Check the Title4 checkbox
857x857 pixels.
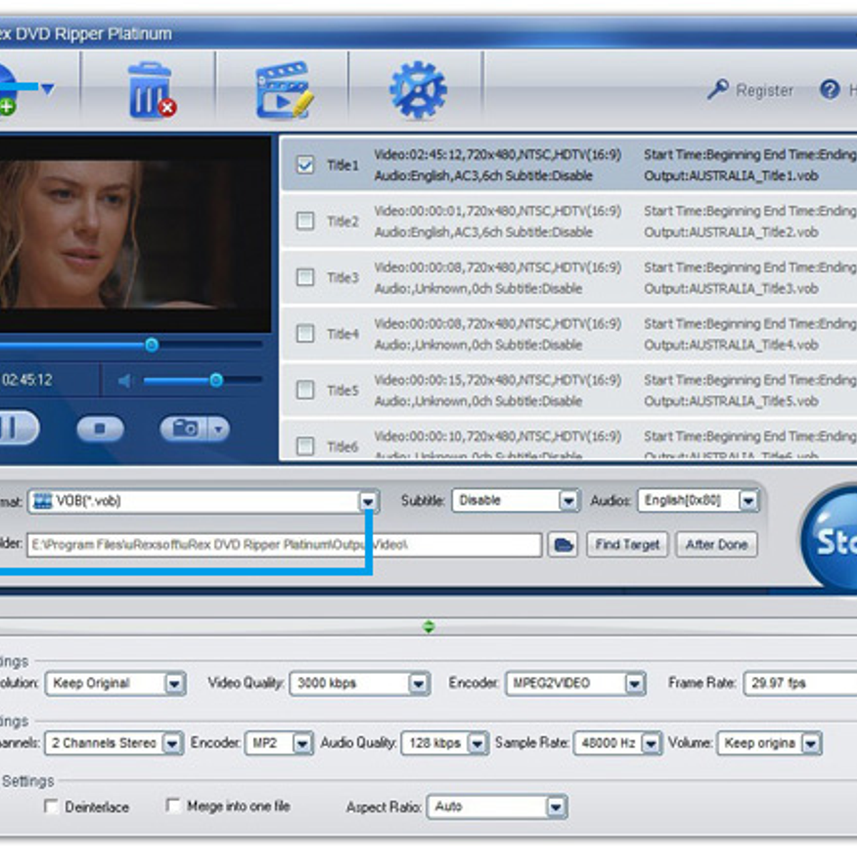tap(305, 334)
